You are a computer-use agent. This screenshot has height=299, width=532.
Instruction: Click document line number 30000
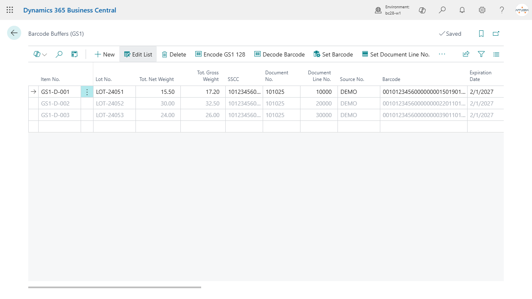[319, 115]
